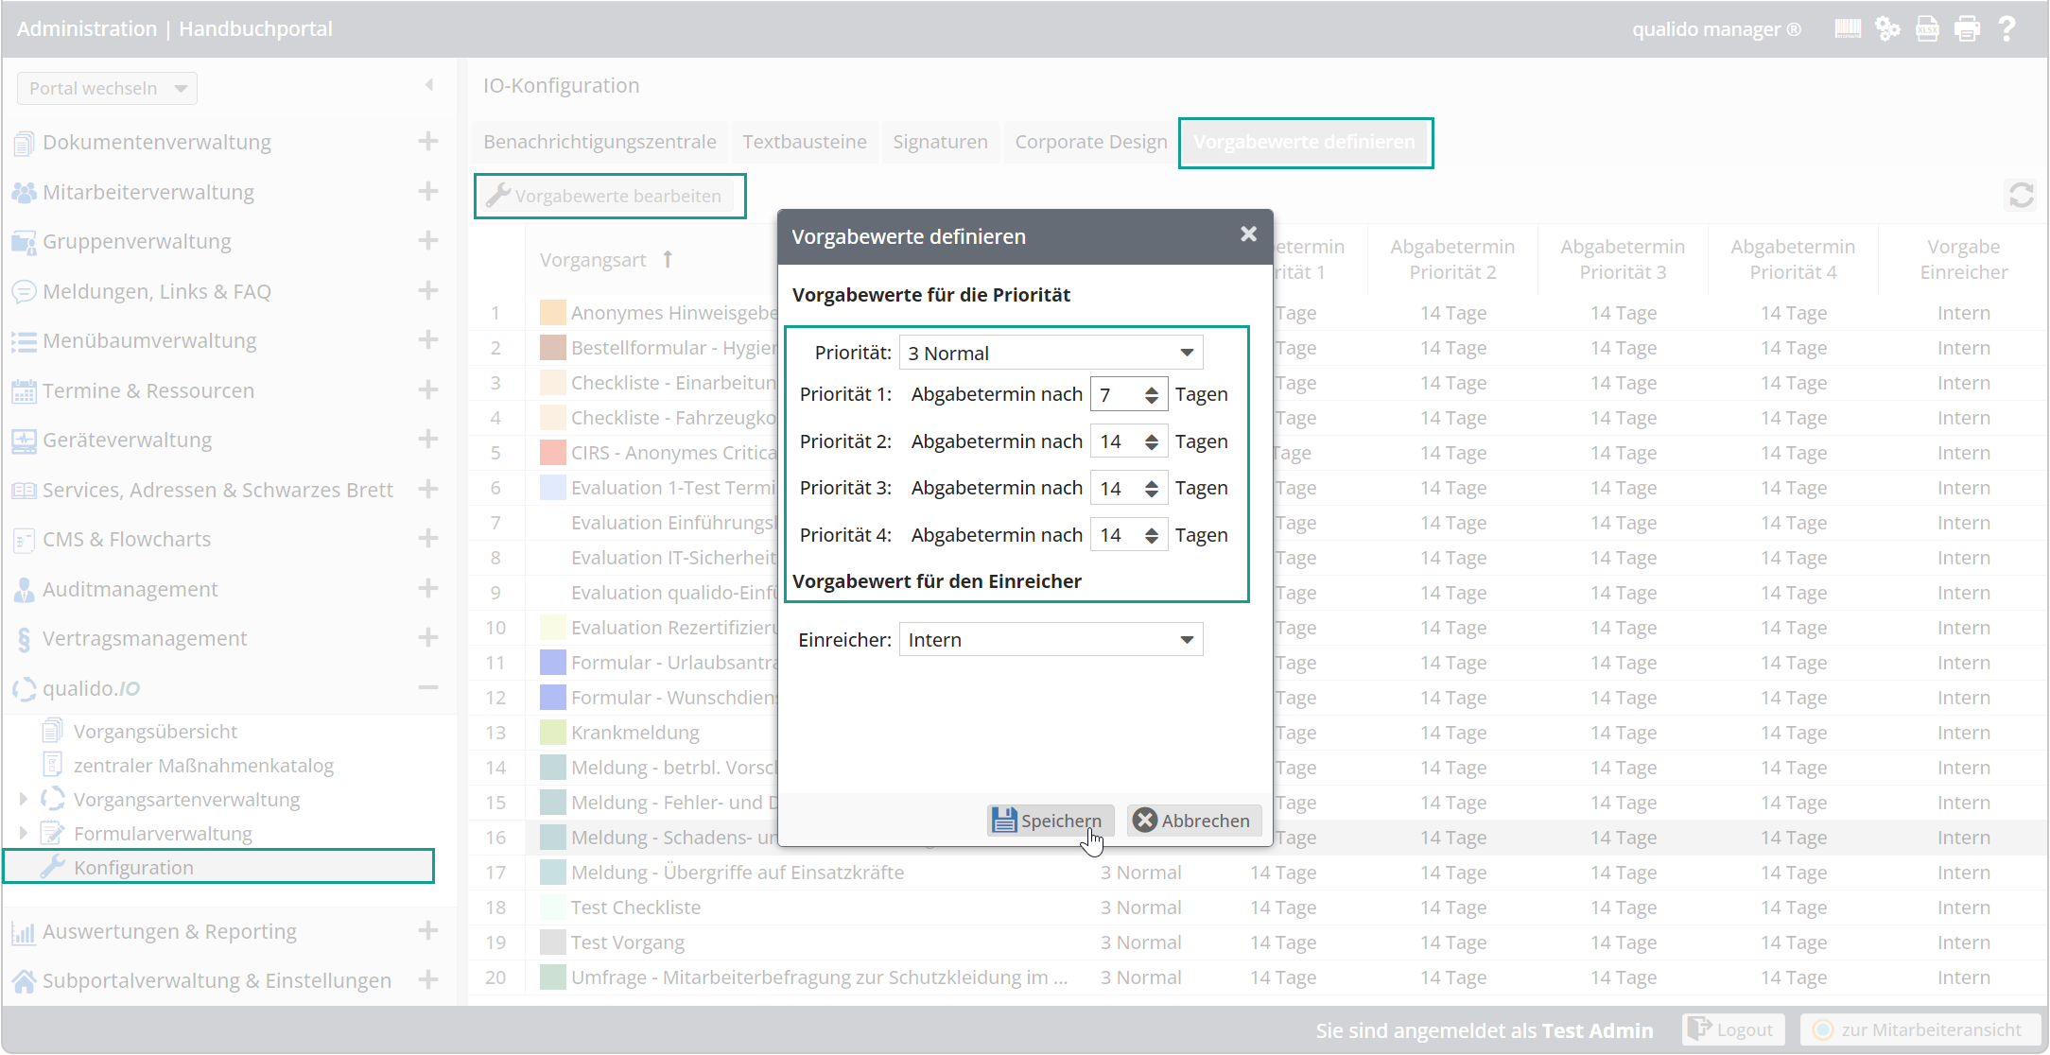Click the Abgabetermin Priorität 3 column header
This screenshot has height=1055, width=2050.
[x=1623, y=259]
